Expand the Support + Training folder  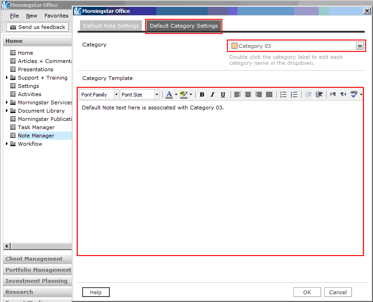click(x=7, y=78)
